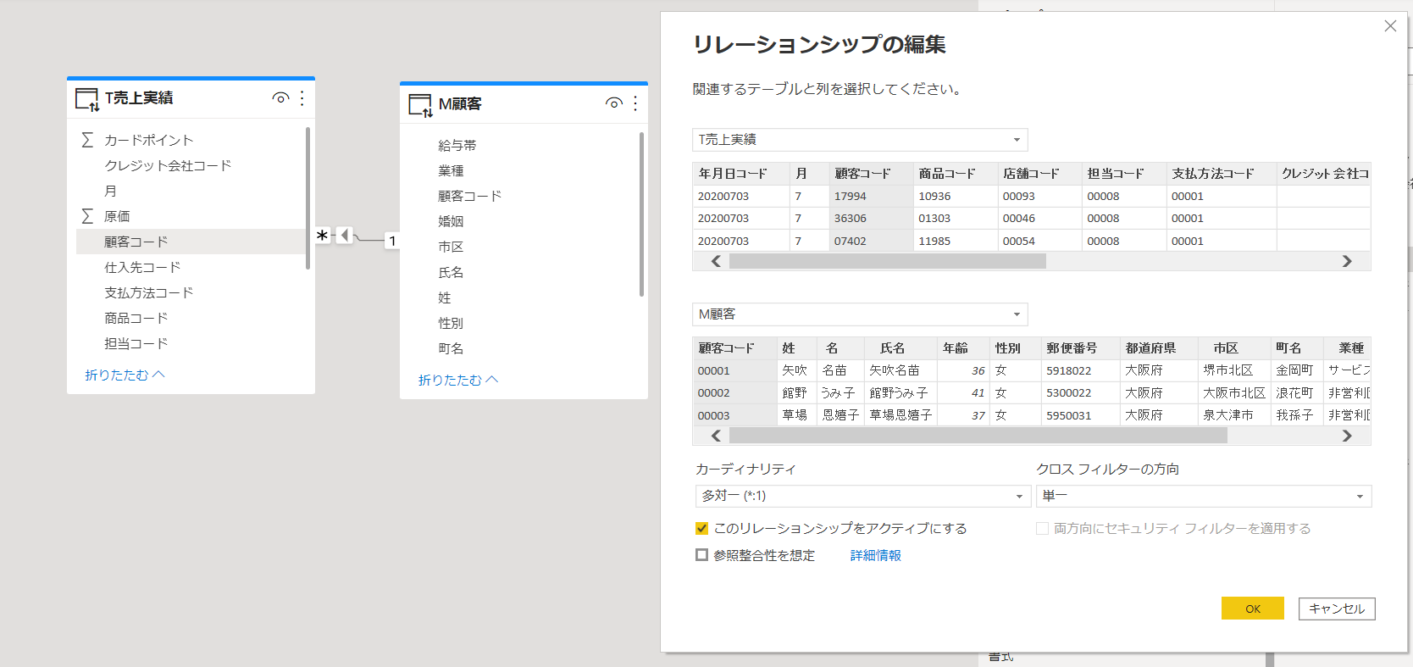
Task: Click cell 矢吹名苗 in M顧客 preview
Action: click(900, 370)
